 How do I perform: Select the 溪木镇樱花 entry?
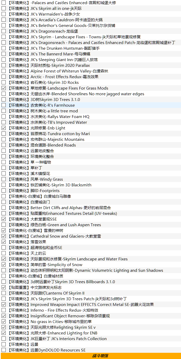[x=29, y=173]
